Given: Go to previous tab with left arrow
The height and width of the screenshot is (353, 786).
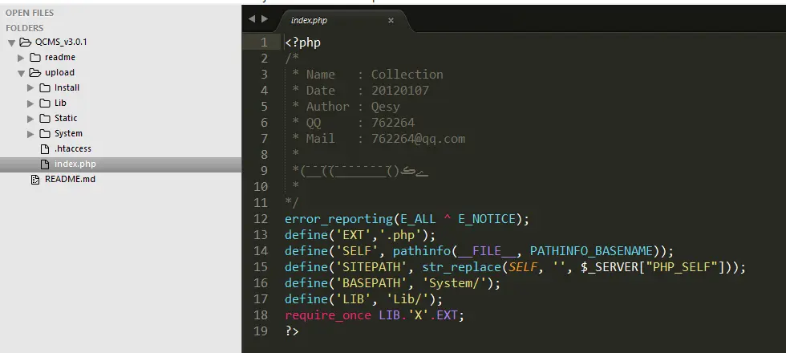Looking at the screenshot, I should coord(252,19).
